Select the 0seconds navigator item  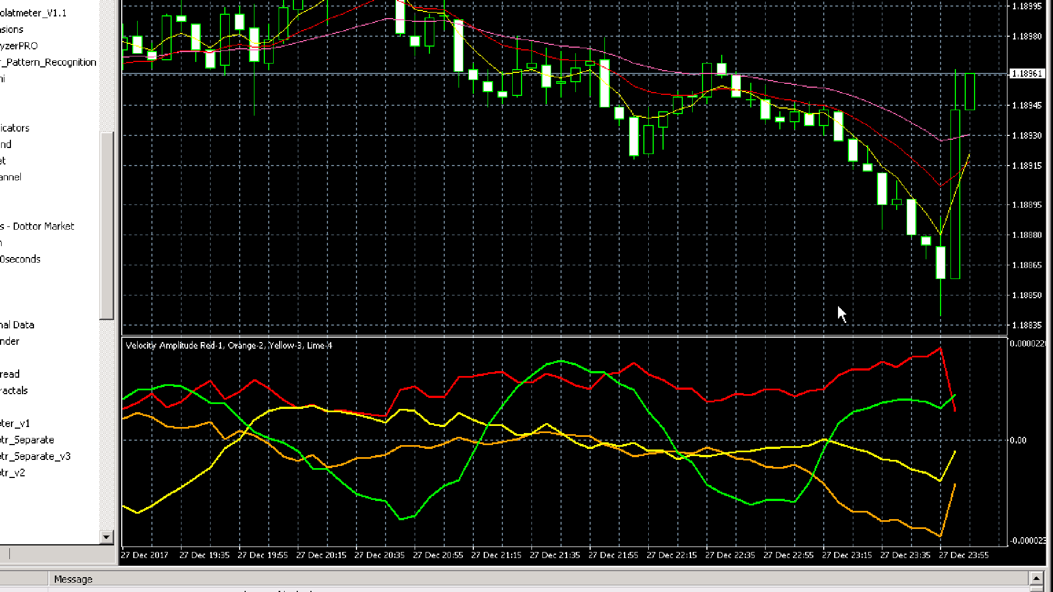[20, 259]
